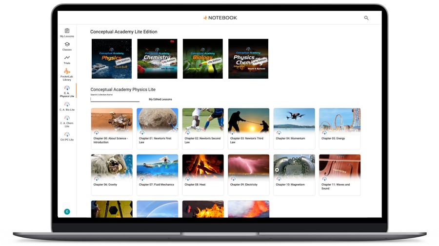Open Physics and Chemistry Lite Edition cover
Viewport: 439px width, 246px height.
pos(248,58)
